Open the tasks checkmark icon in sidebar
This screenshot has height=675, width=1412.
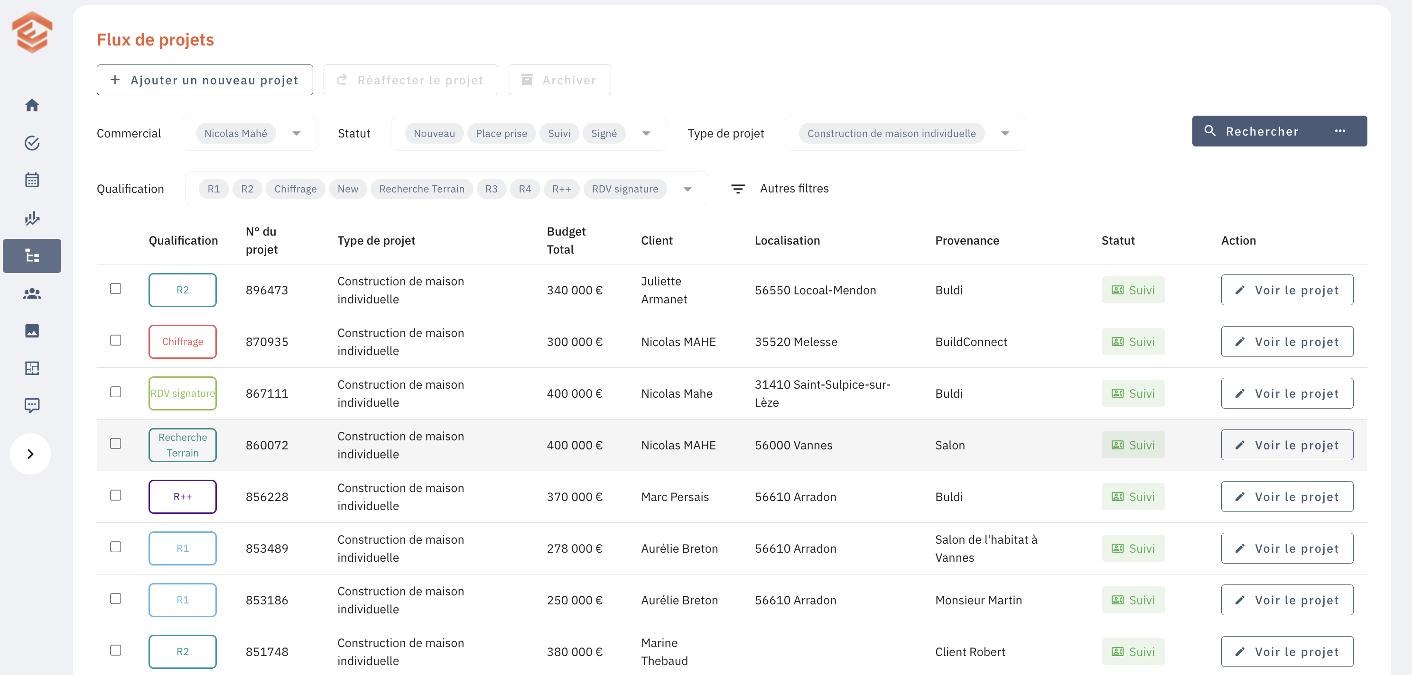click(x=32, y=143)
